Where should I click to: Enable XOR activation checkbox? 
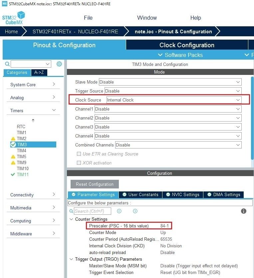click(79, 163)
